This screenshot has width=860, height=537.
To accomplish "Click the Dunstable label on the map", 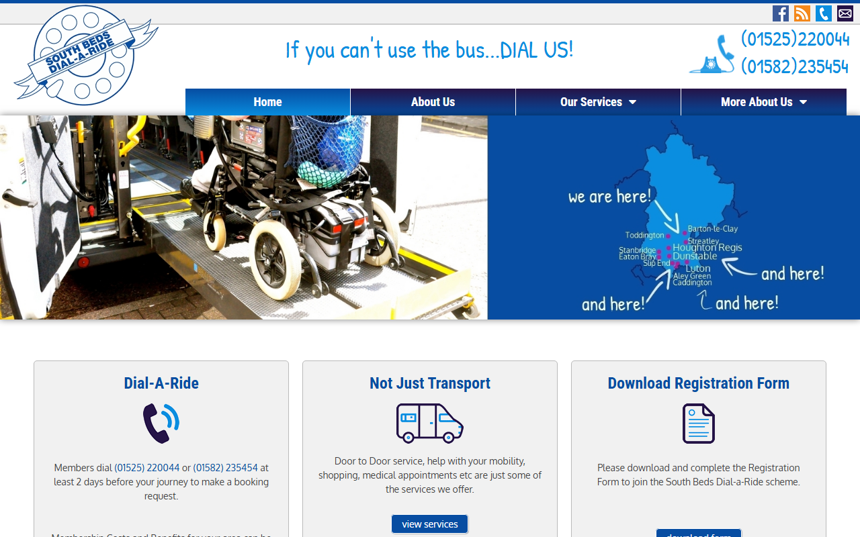I will [695, 256].
